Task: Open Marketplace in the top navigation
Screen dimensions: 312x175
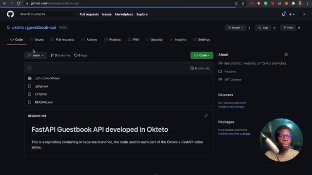Action: pyautogui.click(x=124, y=14)
